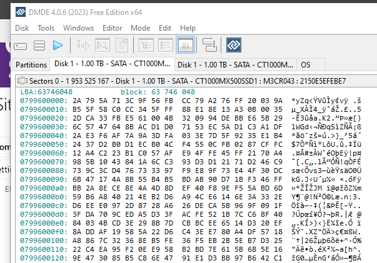
Task: Click the search magnifier toolbar icon
Action: click(103, 45)
